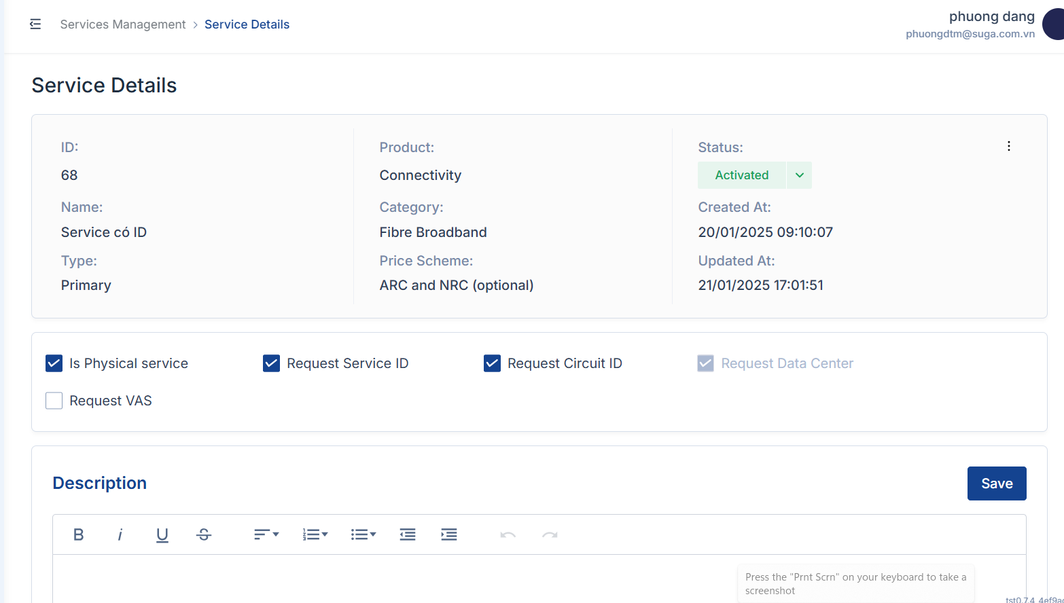
Task: Go to Services Management breadcrumb
Action: (x=123, y=24)
